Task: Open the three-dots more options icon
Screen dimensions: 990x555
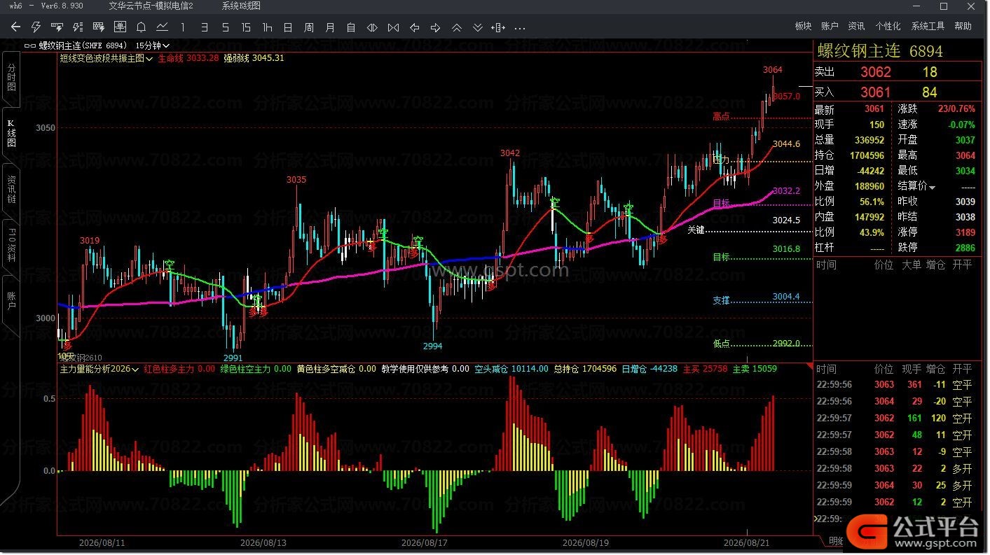Action: pyautogui.click(x=520, y=28)
